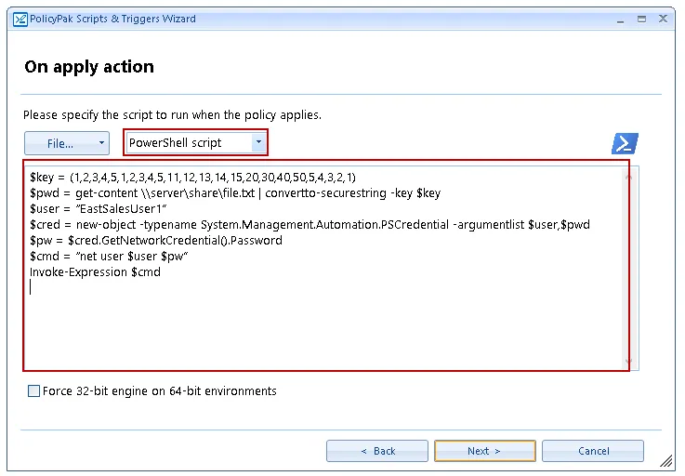Click the resize grip at window corner
685x476 pixels.
666,462
